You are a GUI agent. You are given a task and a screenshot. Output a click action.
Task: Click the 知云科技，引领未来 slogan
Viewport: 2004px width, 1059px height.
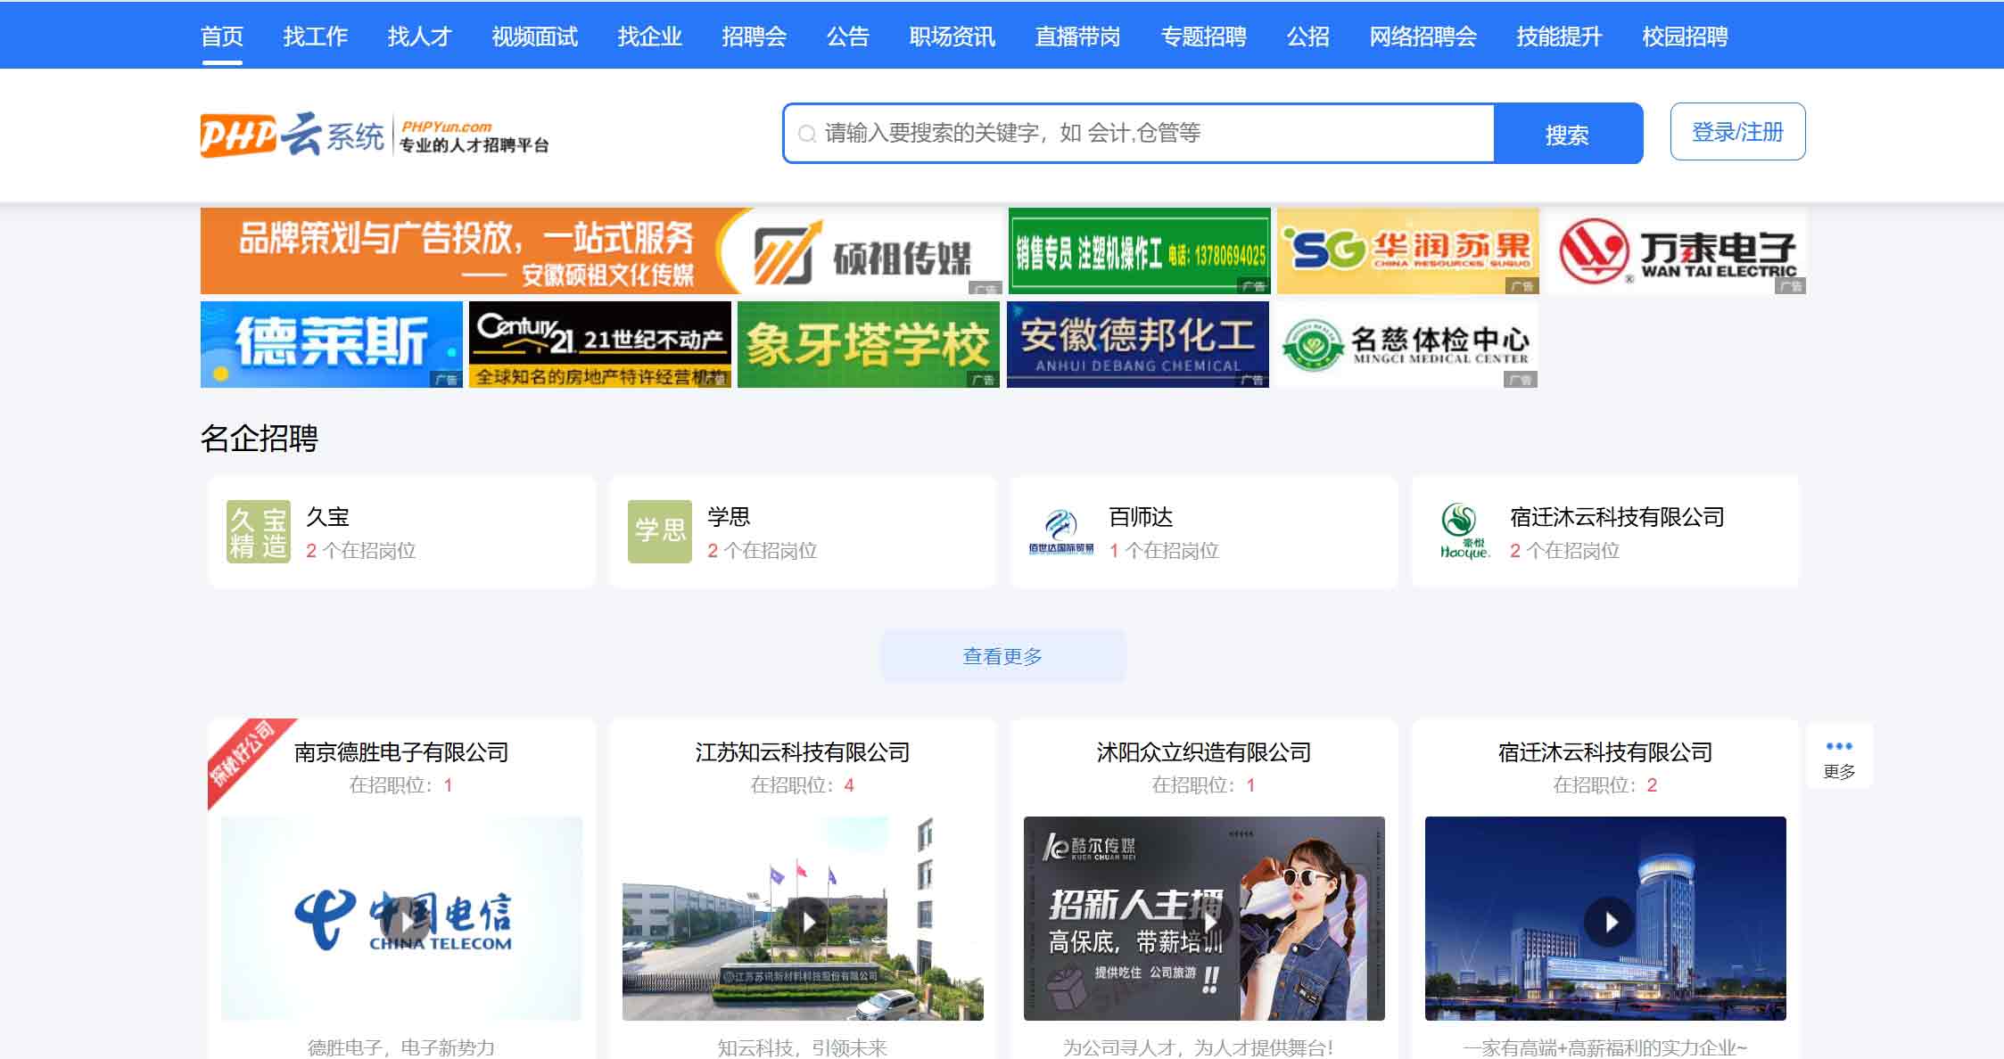coord(803,1047)
